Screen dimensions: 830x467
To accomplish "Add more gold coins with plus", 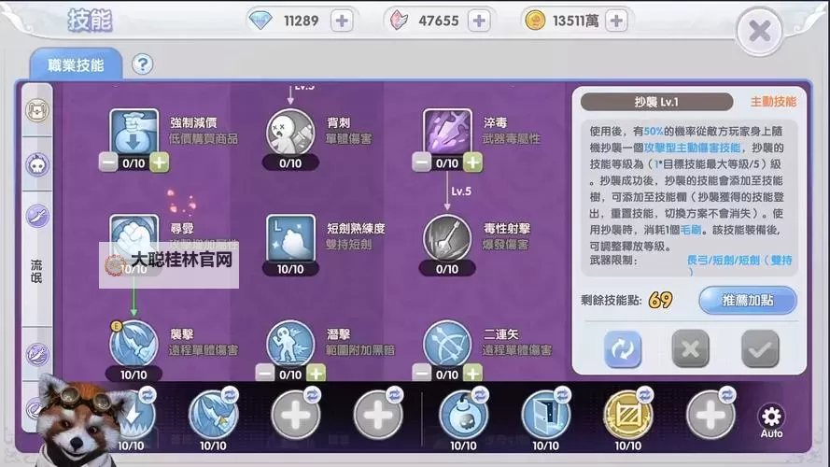I will click(616, 21).
